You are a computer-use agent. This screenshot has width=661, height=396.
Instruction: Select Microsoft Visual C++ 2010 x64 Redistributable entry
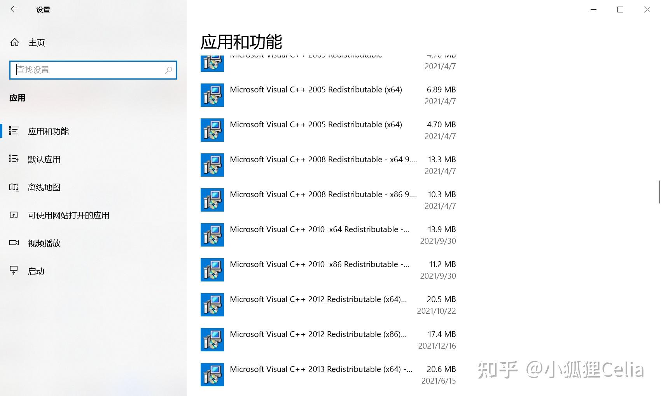point(320,229)
